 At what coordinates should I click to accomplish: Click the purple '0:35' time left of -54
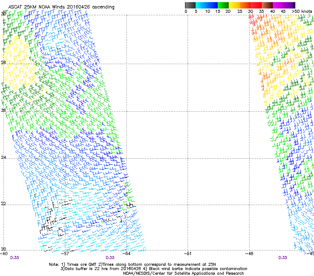point(110,258)
